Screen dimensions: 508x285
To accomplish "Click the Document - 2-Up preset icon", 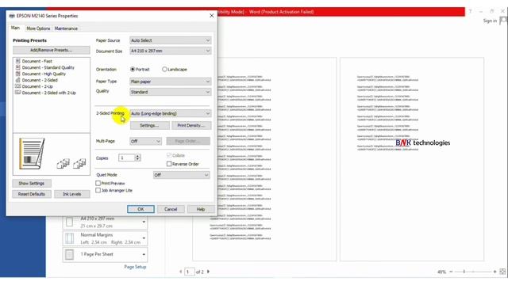I will (17, 86).
